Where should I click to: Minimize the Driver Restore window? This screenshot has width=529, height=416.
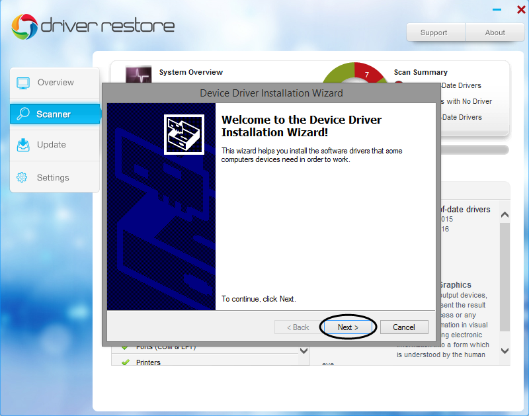[x=497, y=9]
